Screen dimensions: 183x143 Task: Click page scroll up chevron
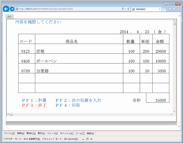point(179,16)
